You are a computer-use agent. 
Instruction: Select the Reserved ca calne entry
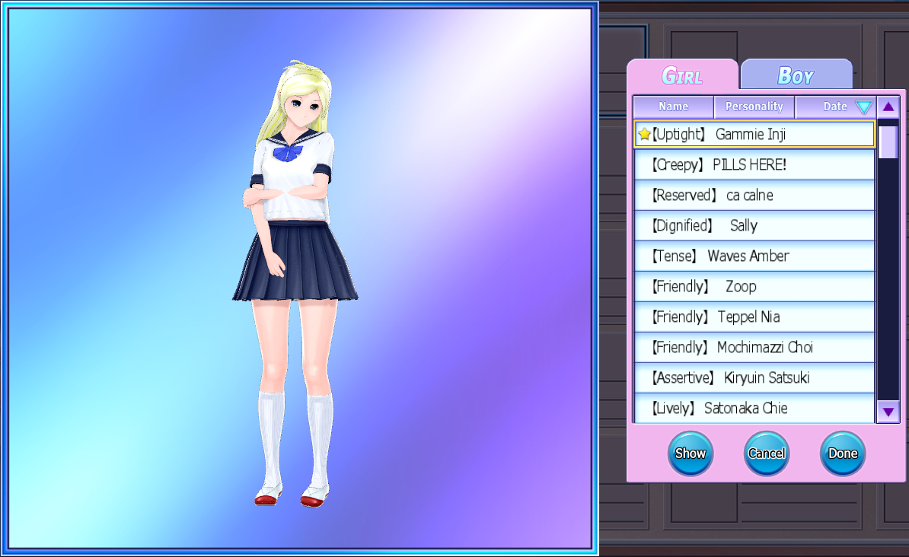(754, 196)
